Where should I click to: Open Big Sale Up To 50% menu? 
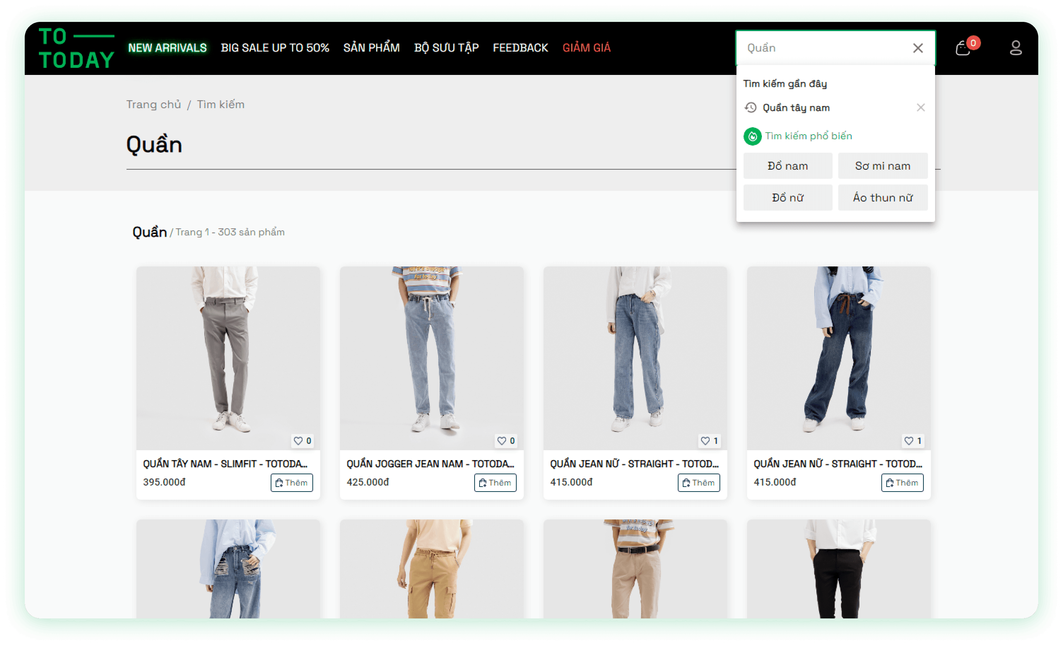pos(275,48)
